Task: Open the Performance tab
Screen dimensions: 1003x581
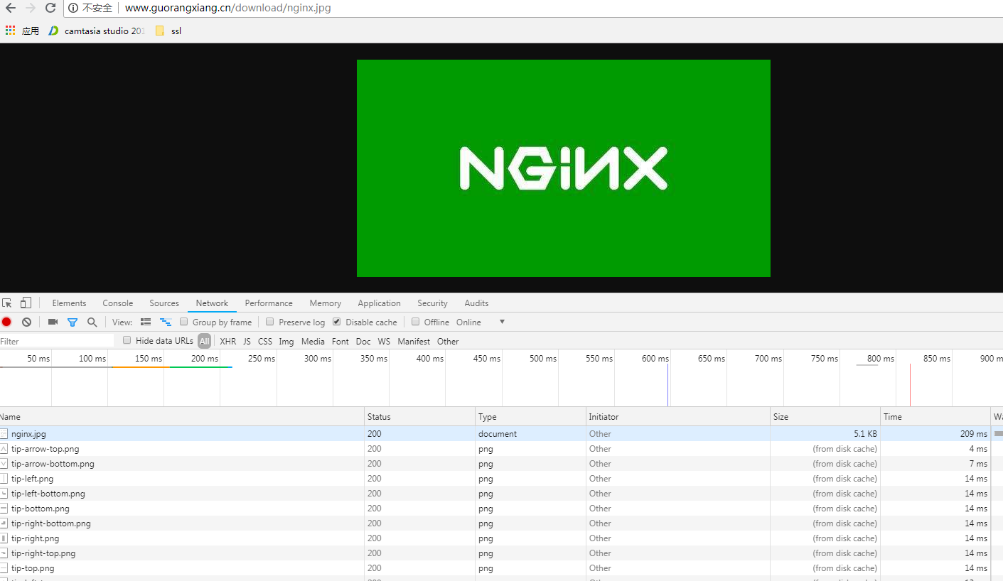Action: (x=269, y=303)
